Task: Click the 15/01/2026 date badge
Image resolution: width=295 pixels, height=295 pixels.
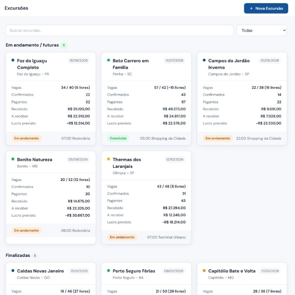Action: pyautogui.click(x=79, y=271)
